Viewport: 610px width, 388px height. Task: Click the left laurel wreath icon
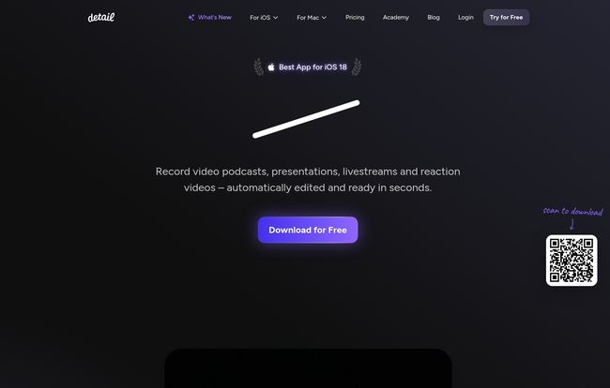coord(259,67)
